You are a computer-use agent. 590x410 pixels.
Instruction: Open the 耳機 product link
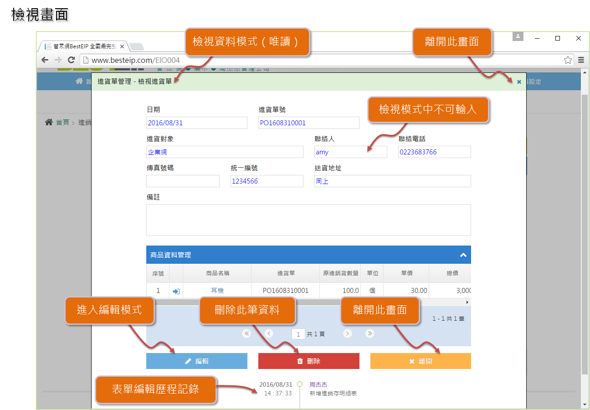pos(217,291)
